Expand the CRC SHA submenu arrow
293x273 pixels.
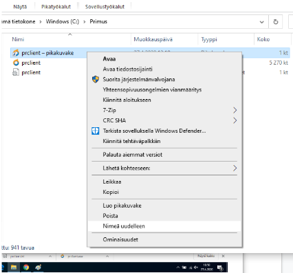[x=235, y=120]
